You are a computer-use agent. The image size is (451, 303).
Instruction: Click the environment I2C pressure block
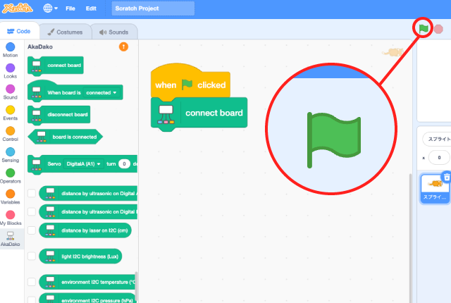coord(87,298)
